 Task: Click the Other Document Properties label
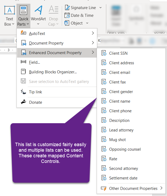(x=133, y=189)
